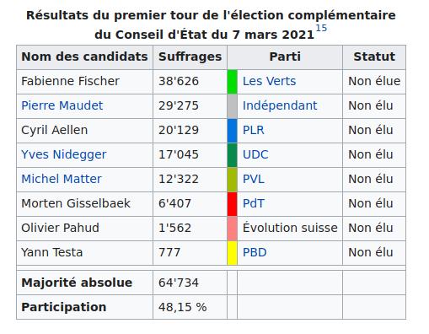The height and width of the screenshot is (334, 429).
Task: Click the red PdT color swatch
Action: pyautogui.click(x=233, y=204)
